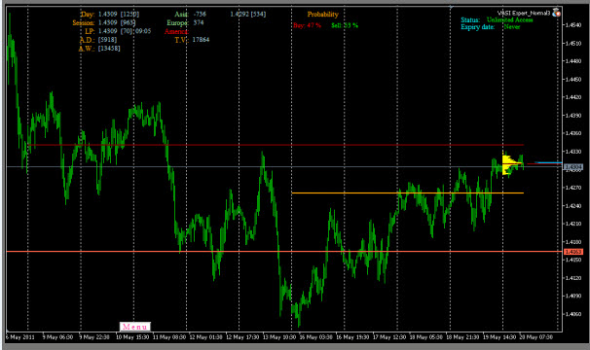Click the 1.4420 price axis label
This screenshot has width=590, height=350.
click(573, 97)
